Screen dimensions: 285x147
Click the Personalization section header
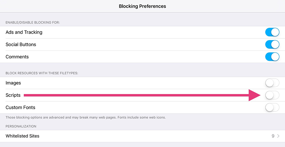pyautogui.click(x=21, y=126)
